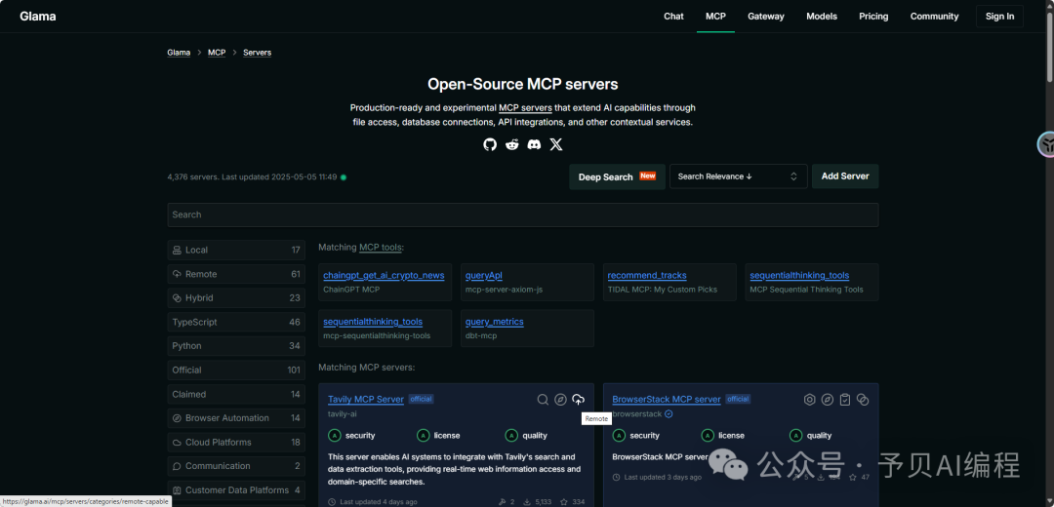Open queryApl tool link
The width and height of the screenshot is (1054, 507).
pos(483,275)
